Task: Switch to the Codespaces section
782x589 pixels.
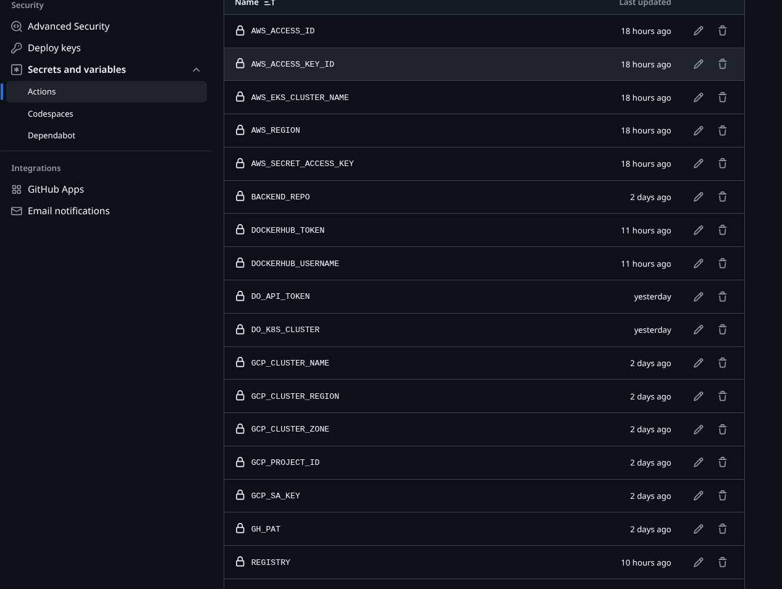Action: (51, 114)
